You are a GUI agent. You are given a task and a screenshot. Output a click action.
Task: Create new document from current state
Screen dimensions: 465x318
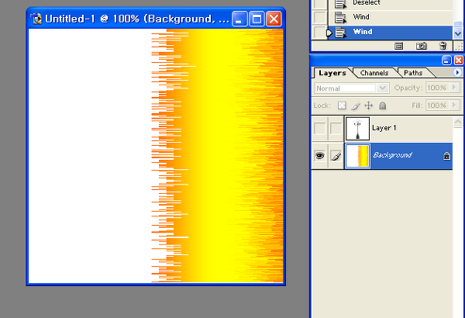pyautogui.click(x=399, y=46)
